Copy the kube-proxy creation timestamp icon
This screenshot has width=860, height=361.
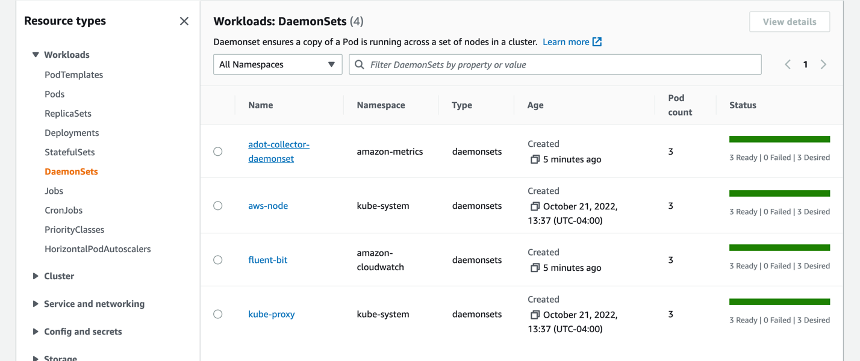tap(535, 315)
